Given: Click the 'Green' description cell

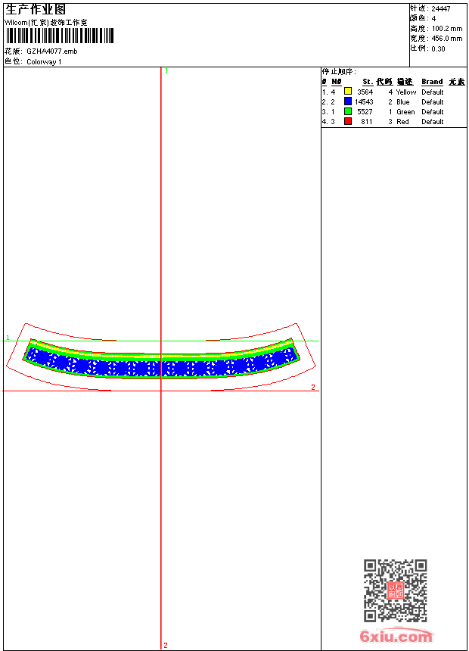Looking at the screenshot, I should coord(405,112).
